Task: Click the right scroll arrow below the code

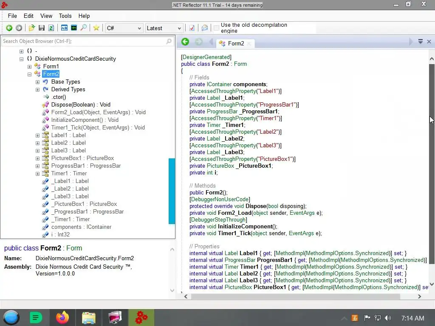Action: click(x=419, y=296)
